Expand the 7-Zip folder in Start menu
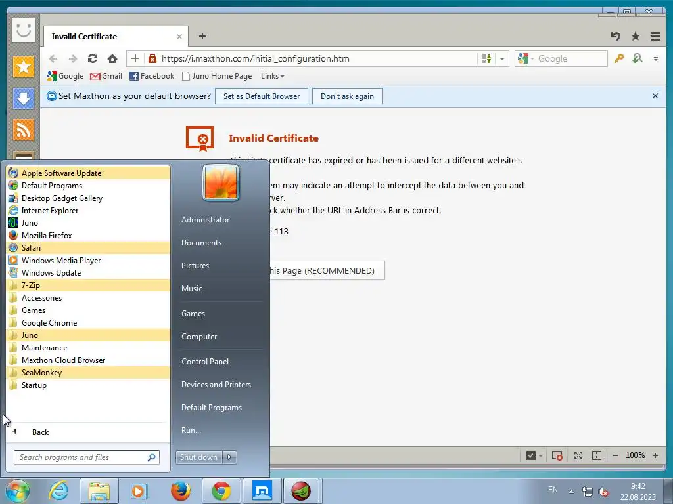This screenshot has height=504, width=673. (89, 285)
